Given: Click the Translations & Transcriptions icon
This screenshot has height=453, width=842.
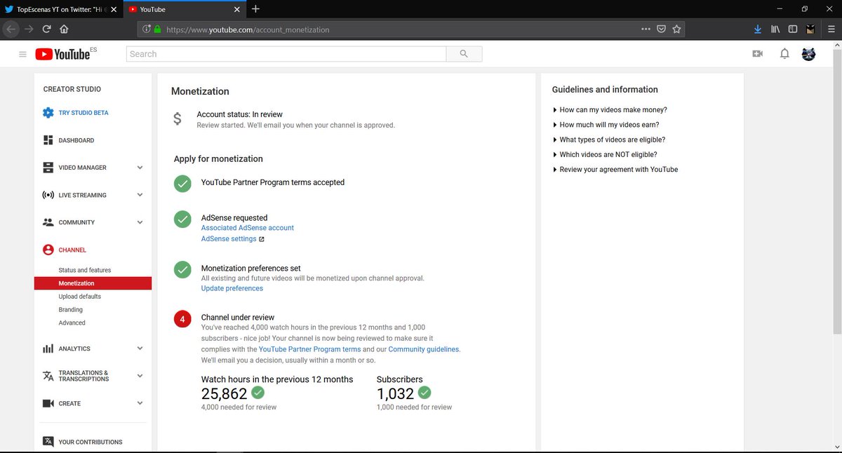Looking at the screenshot, I should click(x=48, y=376).
